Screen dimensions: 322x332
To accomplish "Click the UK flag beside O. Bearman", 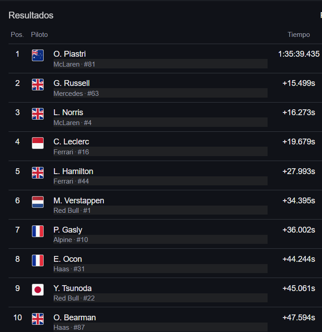I will pos(38,319).
